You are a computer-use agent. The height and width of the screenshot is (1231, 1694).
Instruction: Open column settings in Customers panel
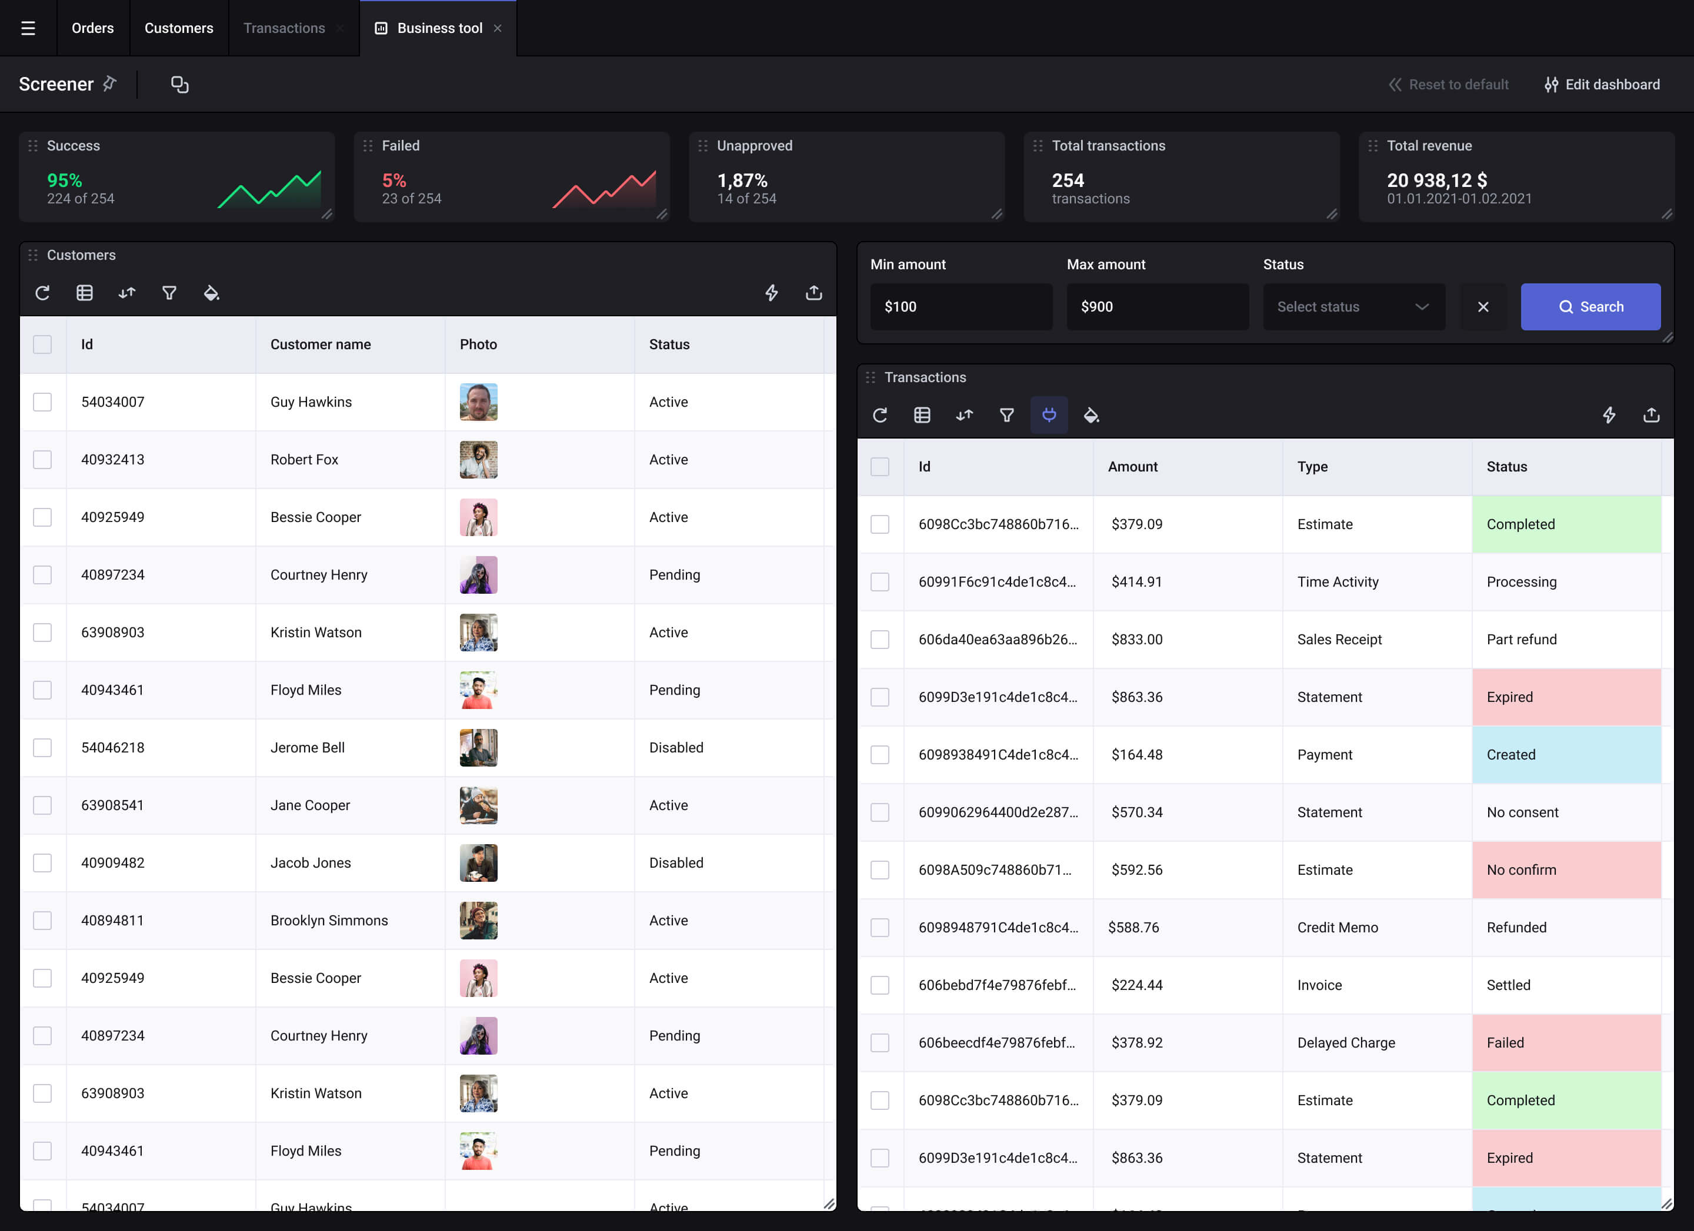tap(84, 293)
